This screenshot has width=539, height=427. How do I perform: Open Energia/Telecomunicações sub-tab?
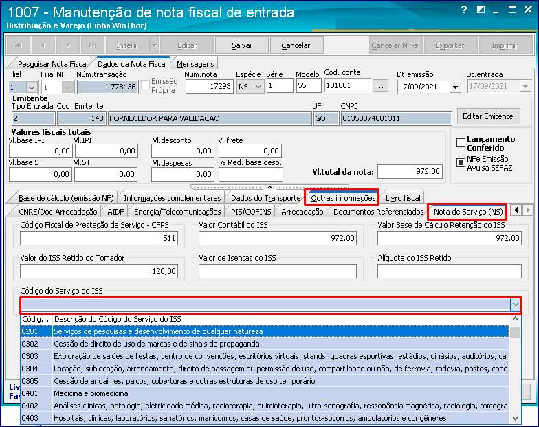click(x=177, y=212)
